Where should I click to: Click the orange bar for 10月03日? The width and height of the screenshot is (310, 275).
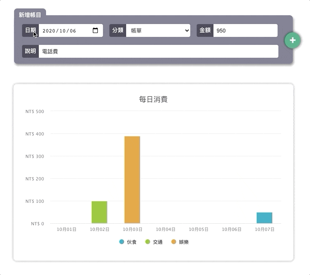(132, 180)
